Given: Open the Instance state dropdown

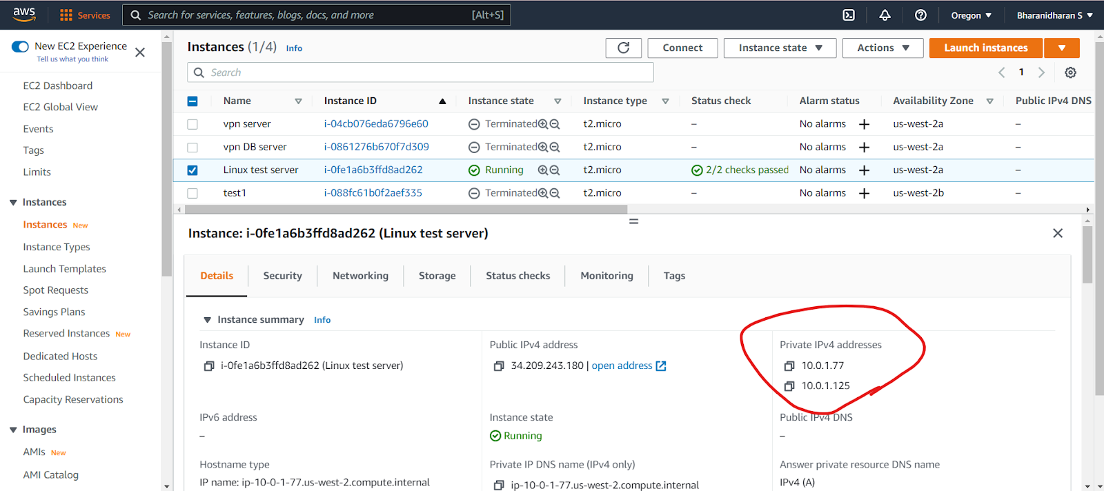Looking at the screenshot, I should pyautogui.click(x=780, y=48).
